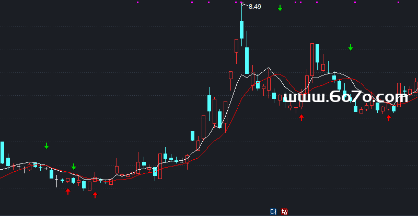Click the green down arrow left of the watermark
Screen dimensions: 418x216
pyautogui.click(x=74, y=167)
